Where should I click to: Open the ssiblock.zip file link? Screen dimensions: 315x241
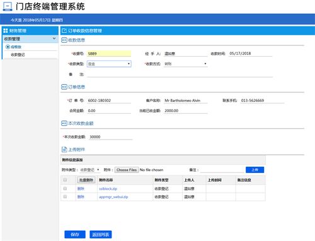[108, 189]
